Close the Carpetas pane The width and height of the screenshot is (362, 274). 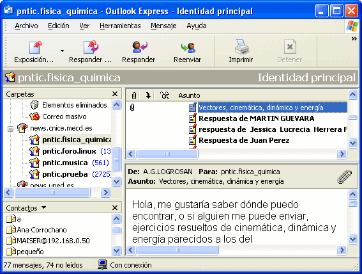(x=115, y=93)
